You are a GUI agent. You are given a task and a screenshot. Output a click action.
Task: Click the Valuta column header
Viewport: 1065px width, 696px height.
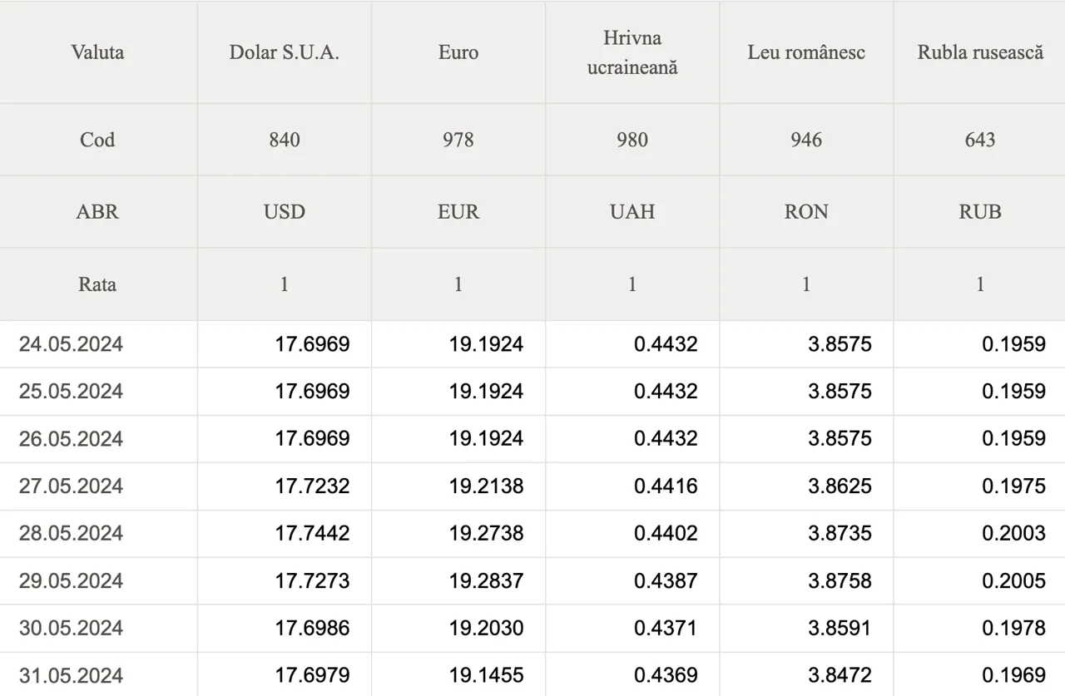click(x=97, y=52)
